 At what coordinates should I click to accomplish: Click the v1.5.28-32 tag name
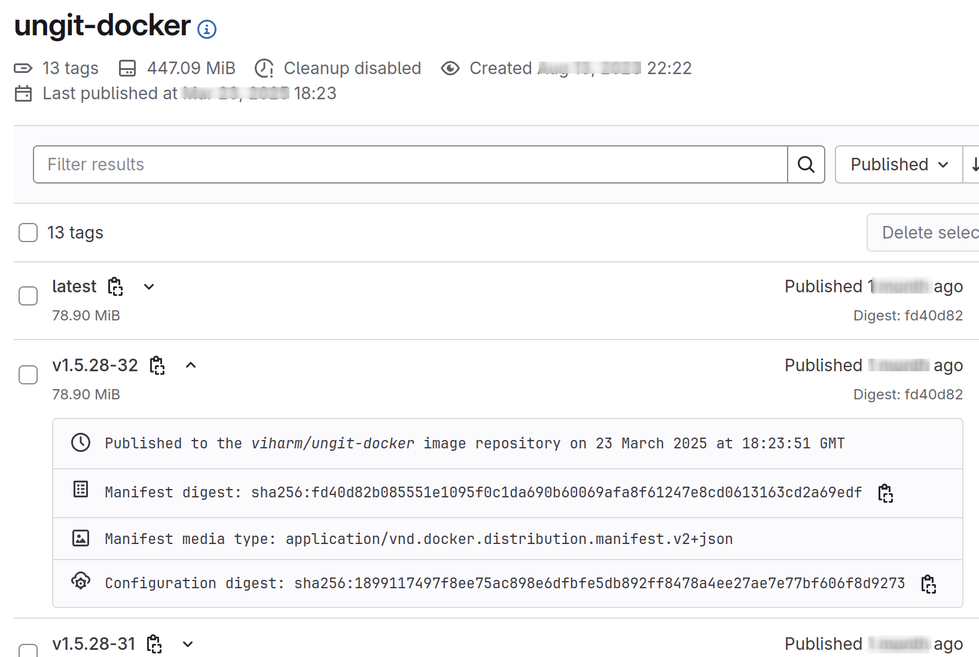click(95, 365)
